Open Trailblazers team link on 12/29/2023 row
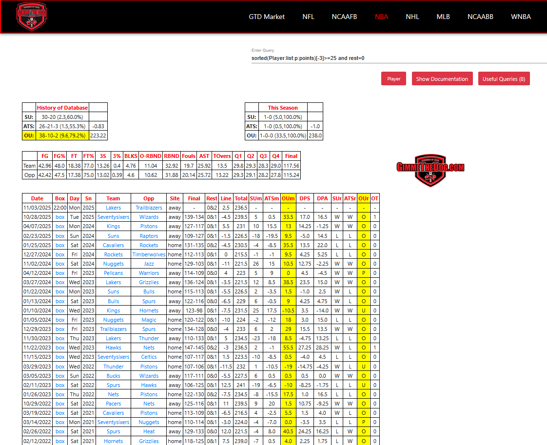This screenshot has height=445, width=547. [x=114, y=329]
